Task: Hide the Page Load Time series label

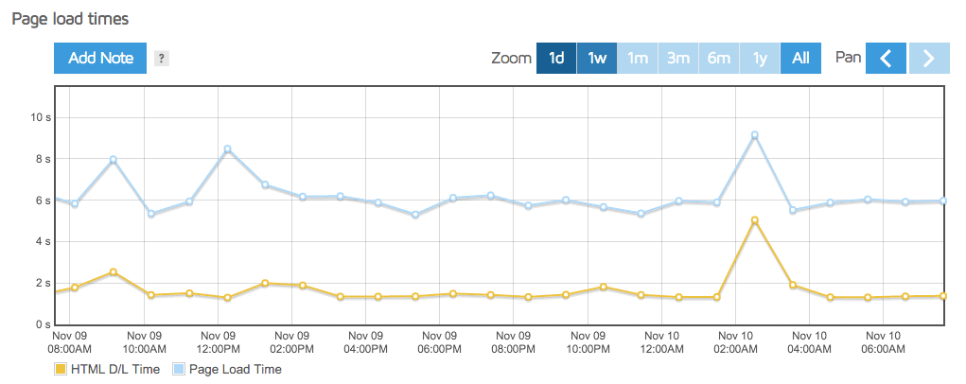Action: 235,370
